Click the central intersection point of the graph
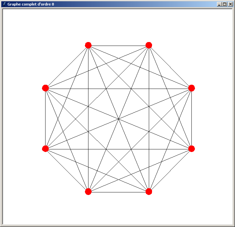The width and height of the screenshot is (235, 227). coord(118,119)
